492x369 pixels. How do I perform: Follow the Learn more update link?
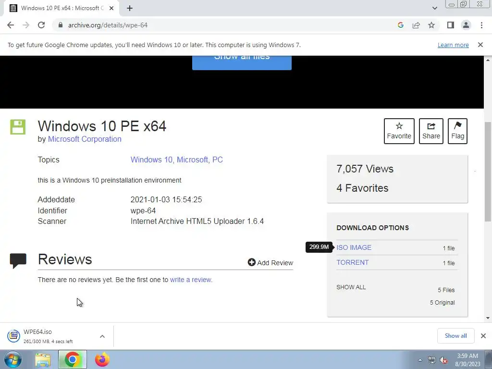[453, 45]
